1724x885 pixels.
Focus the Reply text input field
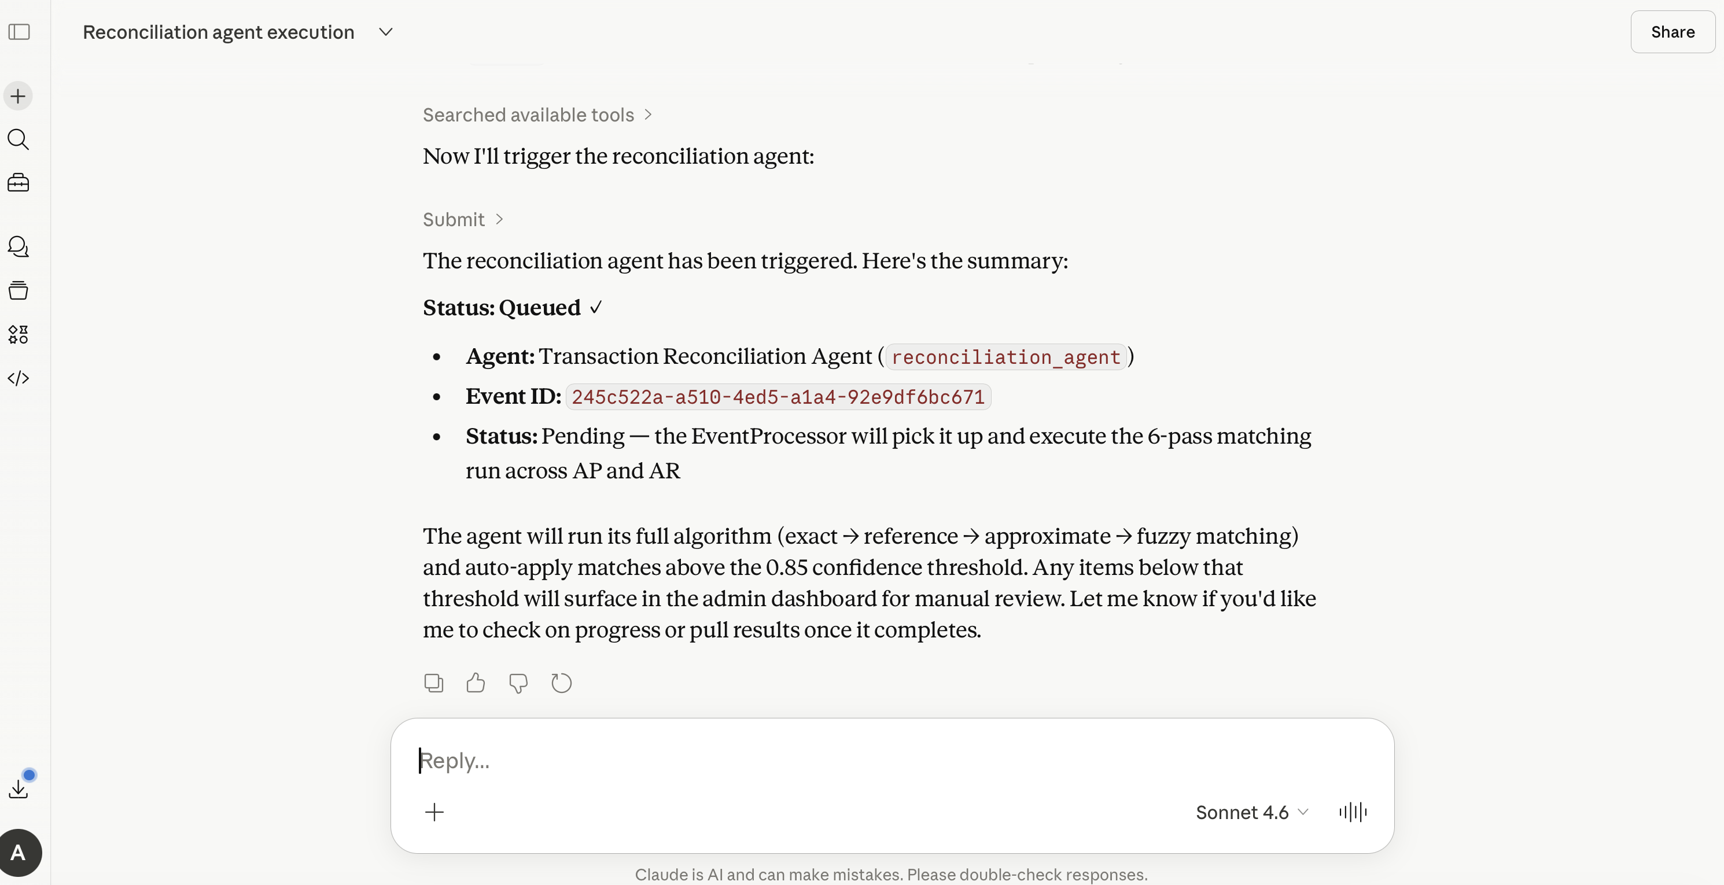click(892, 761)
